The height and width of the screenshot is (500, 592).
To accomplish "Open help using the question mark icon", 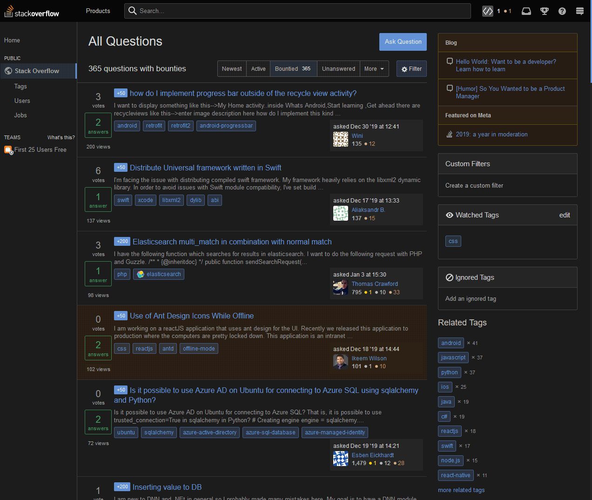I will [x=562, y=11].
